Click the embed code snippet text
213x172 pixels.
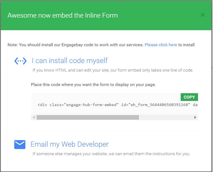coord(118,105)
